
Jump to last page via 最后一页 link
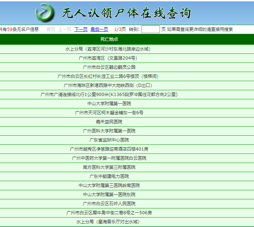[99, 29]
